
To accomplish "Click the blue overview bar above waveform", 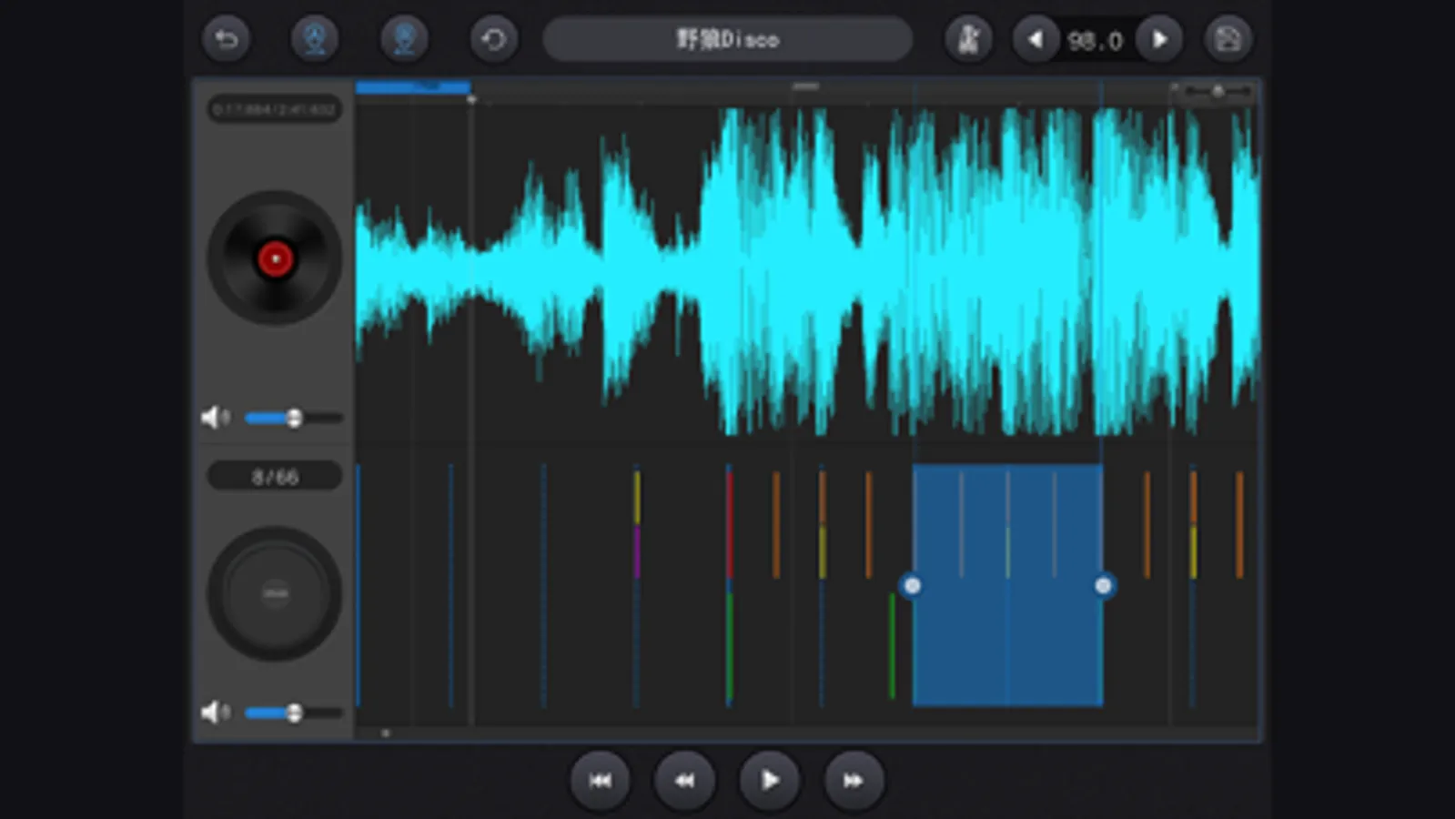I will tap(413, 87).
